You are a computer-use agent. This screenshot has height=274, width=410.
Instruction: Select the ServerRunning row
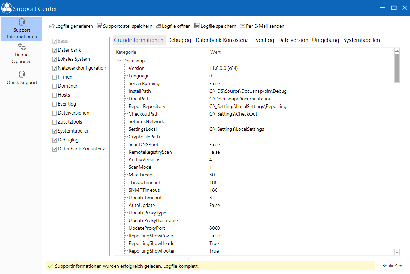250,83
